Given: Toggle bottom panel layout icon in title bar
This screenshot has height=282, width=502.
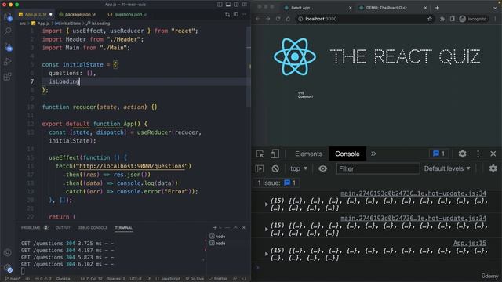Looking at the screenshot, I should [228, 5].
